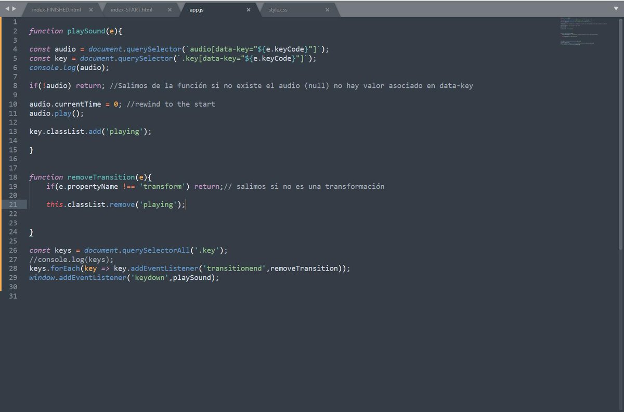Viewport: 624px width, 412px height.
Task: Click line number 31 in the gutter
Action: (13, 296)
